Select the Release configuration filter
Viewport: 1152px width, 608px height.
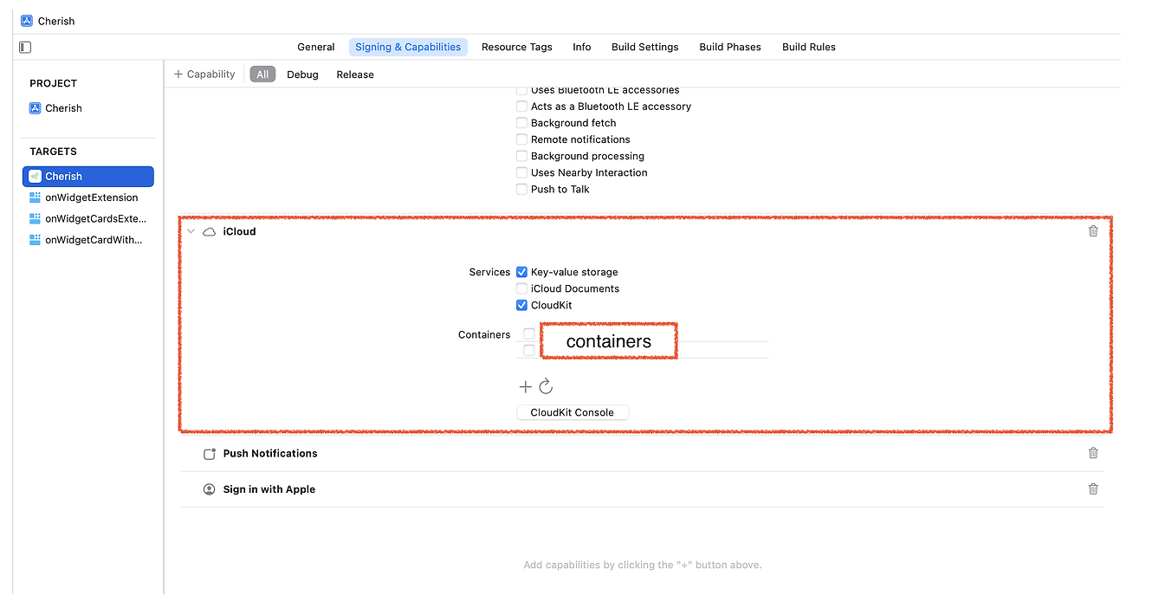(x=355, y=74)
